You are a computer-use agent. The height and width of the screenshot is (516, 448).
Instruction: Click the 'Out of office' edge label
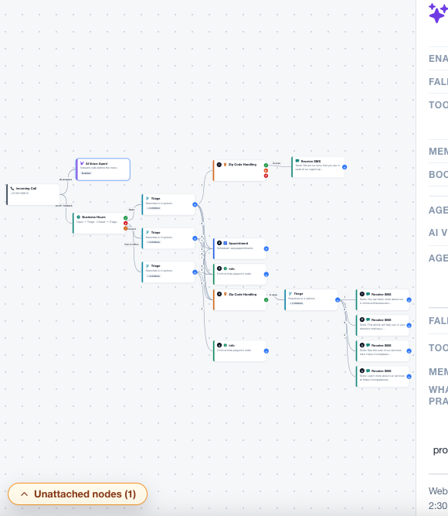(x=131, y=244)
